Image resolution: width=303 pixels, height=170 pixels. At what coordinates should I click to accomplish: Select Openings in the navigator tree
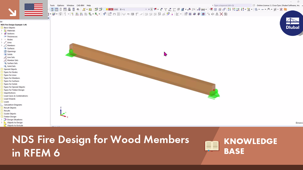[12, 51]
